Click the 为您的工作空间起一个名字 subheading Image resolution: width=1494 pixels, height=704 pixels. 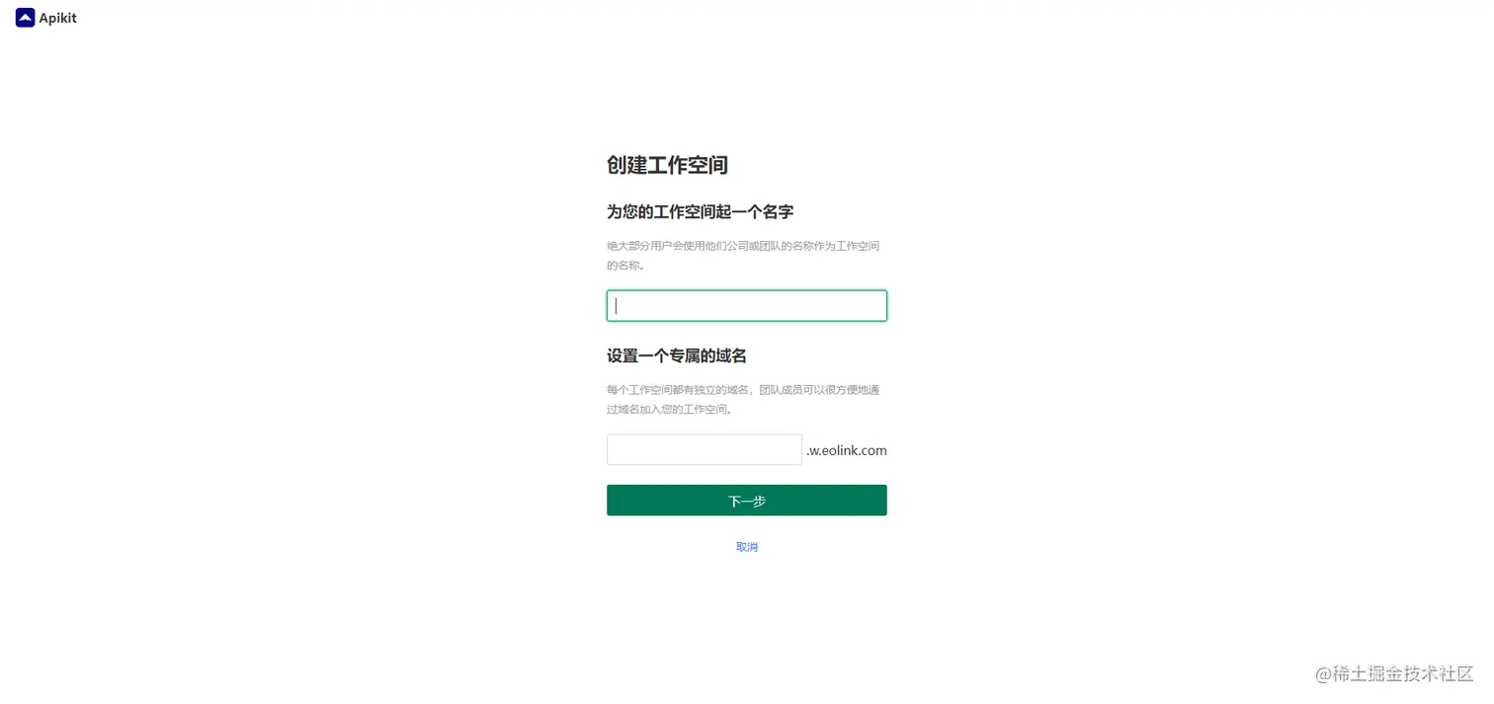click(700, 211)
